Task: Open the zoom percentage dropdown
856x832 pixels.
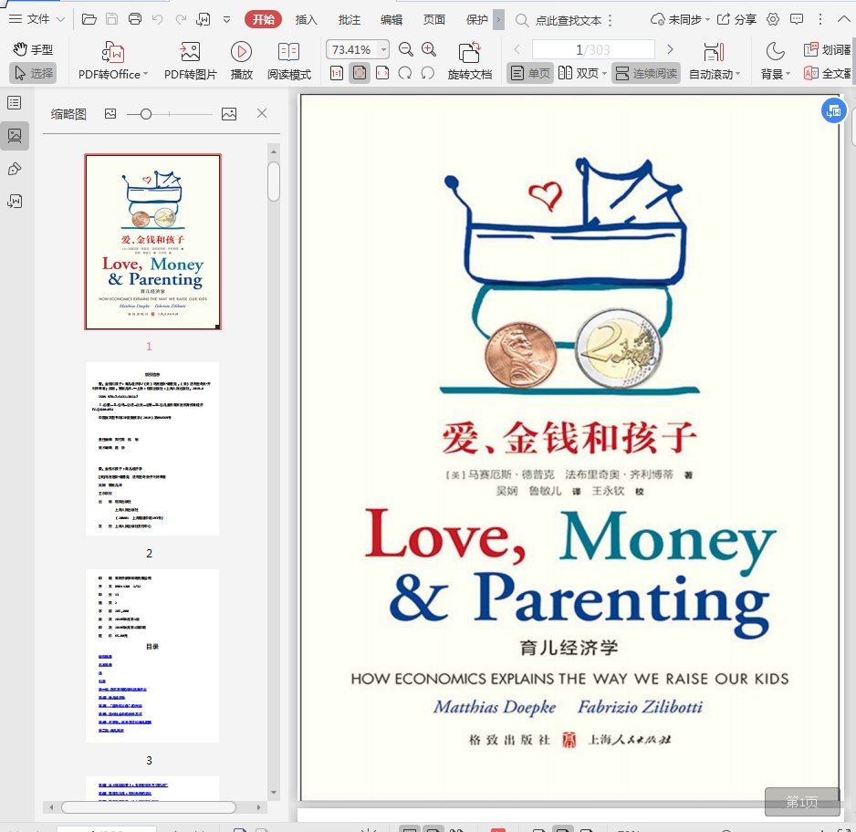Action: pyautogui.click(x=383, y=50)
